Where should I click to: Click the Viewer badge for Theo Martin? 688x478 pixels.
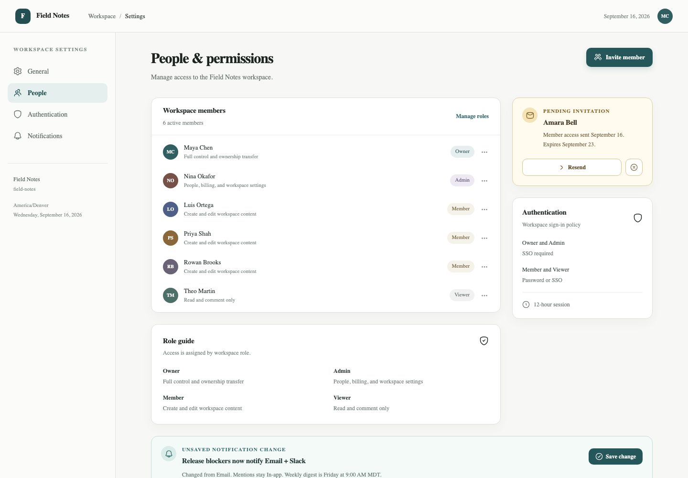pyautogui.click(x=462, y=295)
